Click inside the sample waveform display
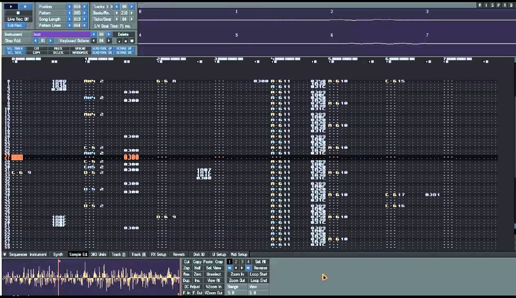 click(x=91, y=276)
